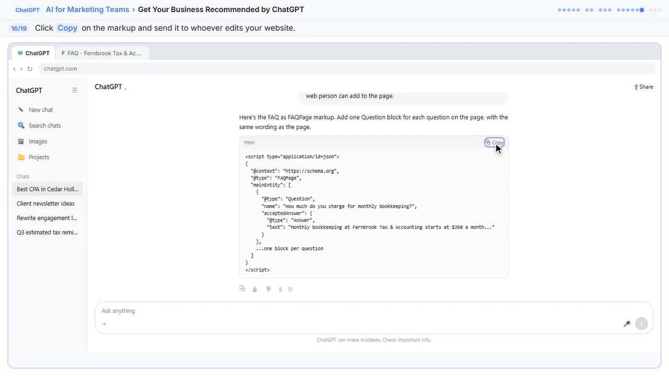The width and height of the screenshot is (669, 376).
Task: Open the 'AI for Marketing Teams' breadcrumb link
Action: 87,9
